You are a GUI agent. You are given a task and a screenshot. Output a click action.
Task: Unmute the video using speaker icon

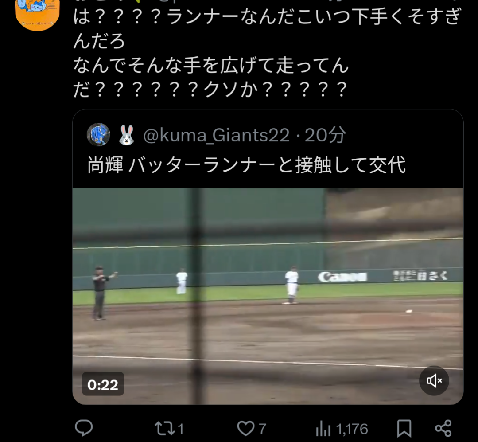434,381
